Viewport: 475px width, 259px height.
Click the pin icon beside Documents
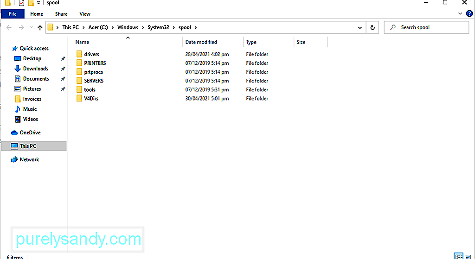click(63, 79)
